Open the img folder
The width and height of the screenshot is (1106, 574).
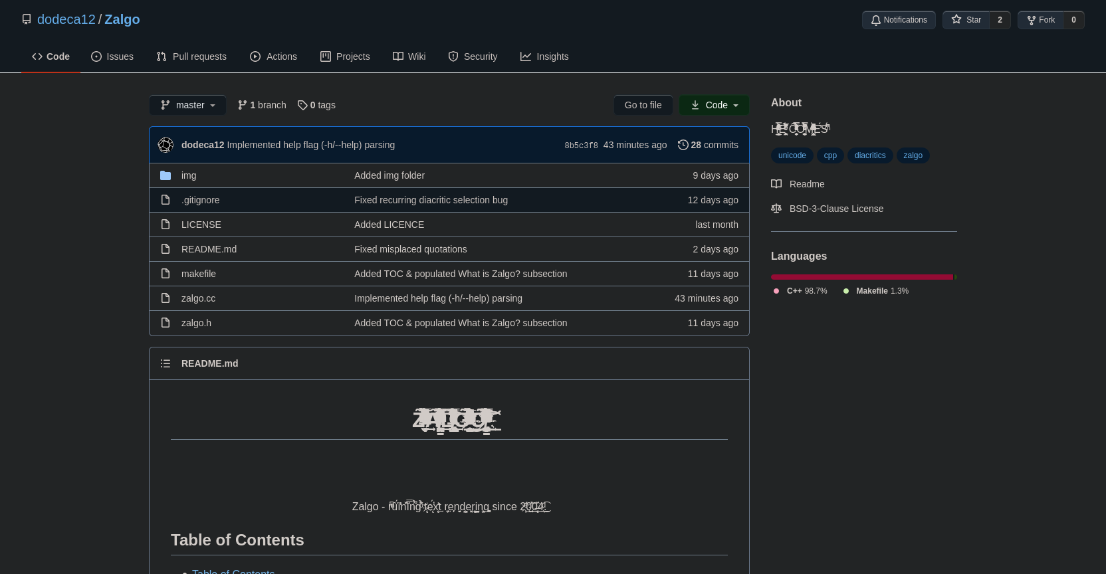point(189,175)
